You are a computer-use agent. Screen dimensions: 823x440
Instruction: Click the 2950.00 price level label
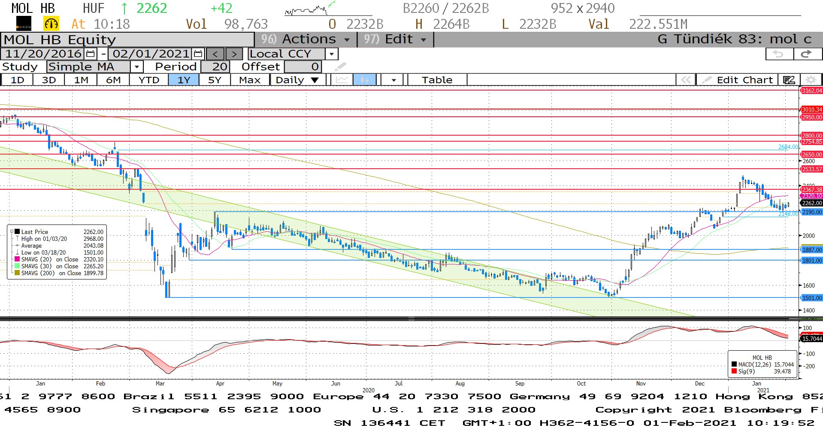coord(812,117)
